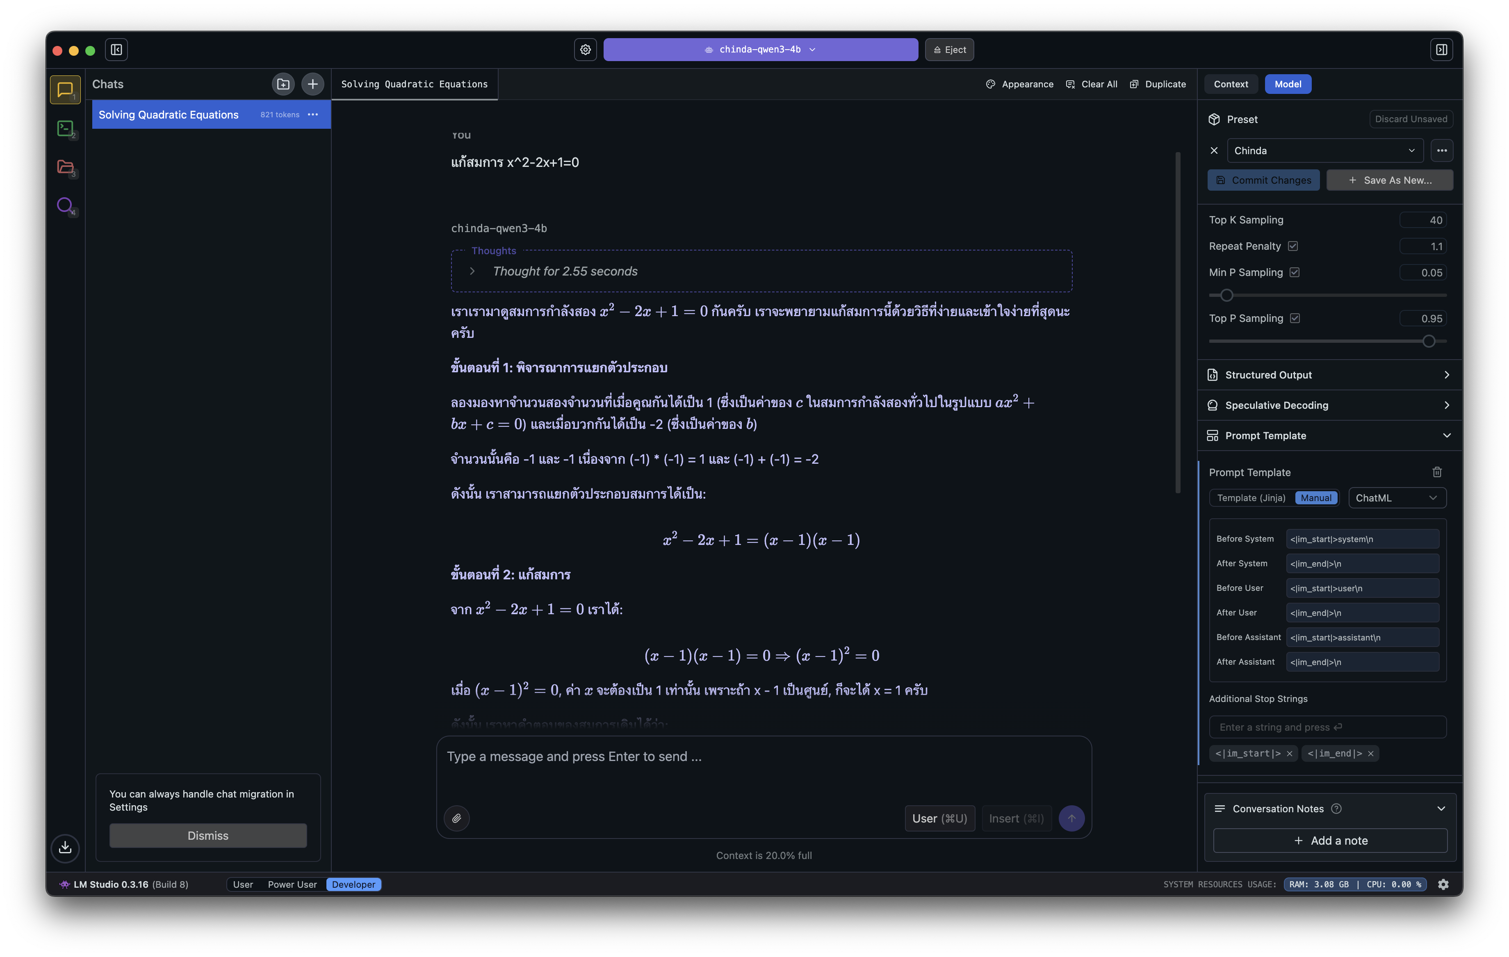This screenshot has width=1509, height=957.
Task: Click the new chat plus icon
Action: [313, 84]
